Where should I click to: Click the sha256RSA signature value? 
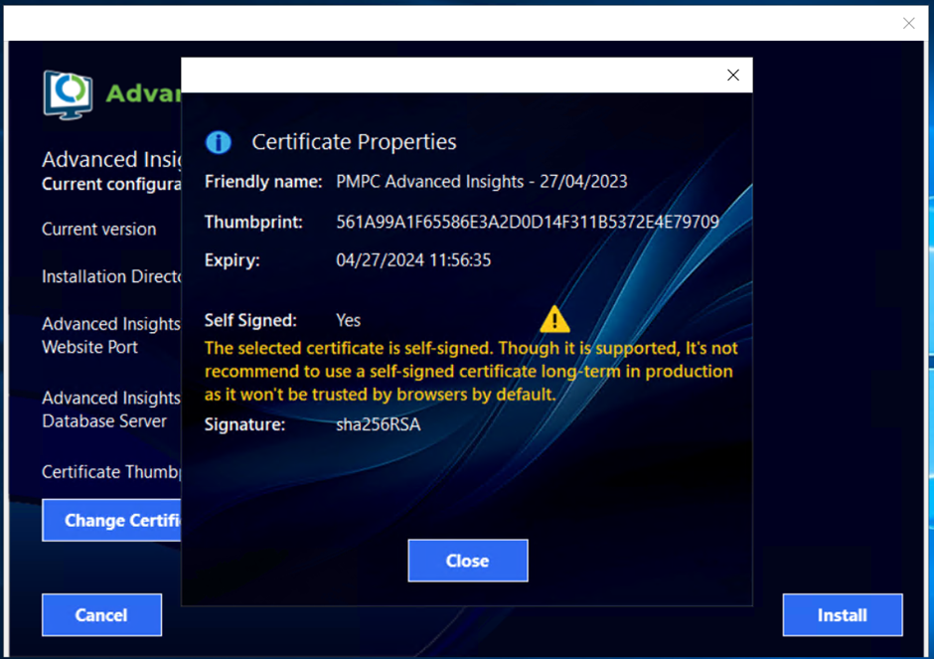(x=378, y=424)
